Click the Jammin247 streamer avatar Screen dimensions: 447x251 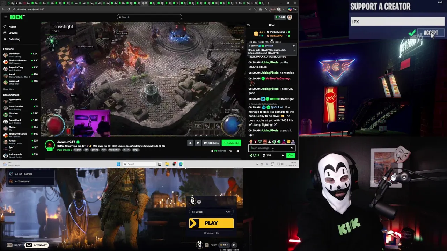[x=50, y=145]
